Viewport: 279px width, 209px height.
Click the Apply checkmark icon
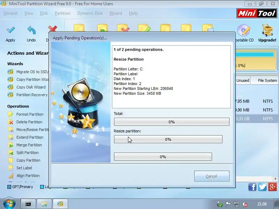[x=10, y=30]
